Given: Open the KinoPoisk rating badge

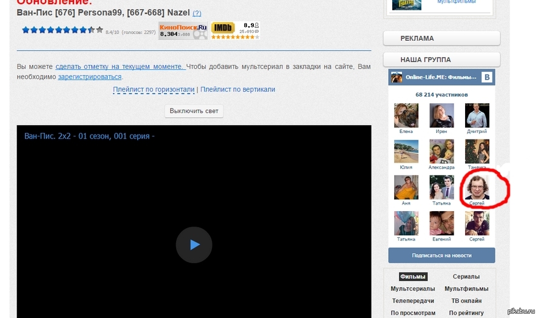Looking at the screenshot, I should point(183,31).
